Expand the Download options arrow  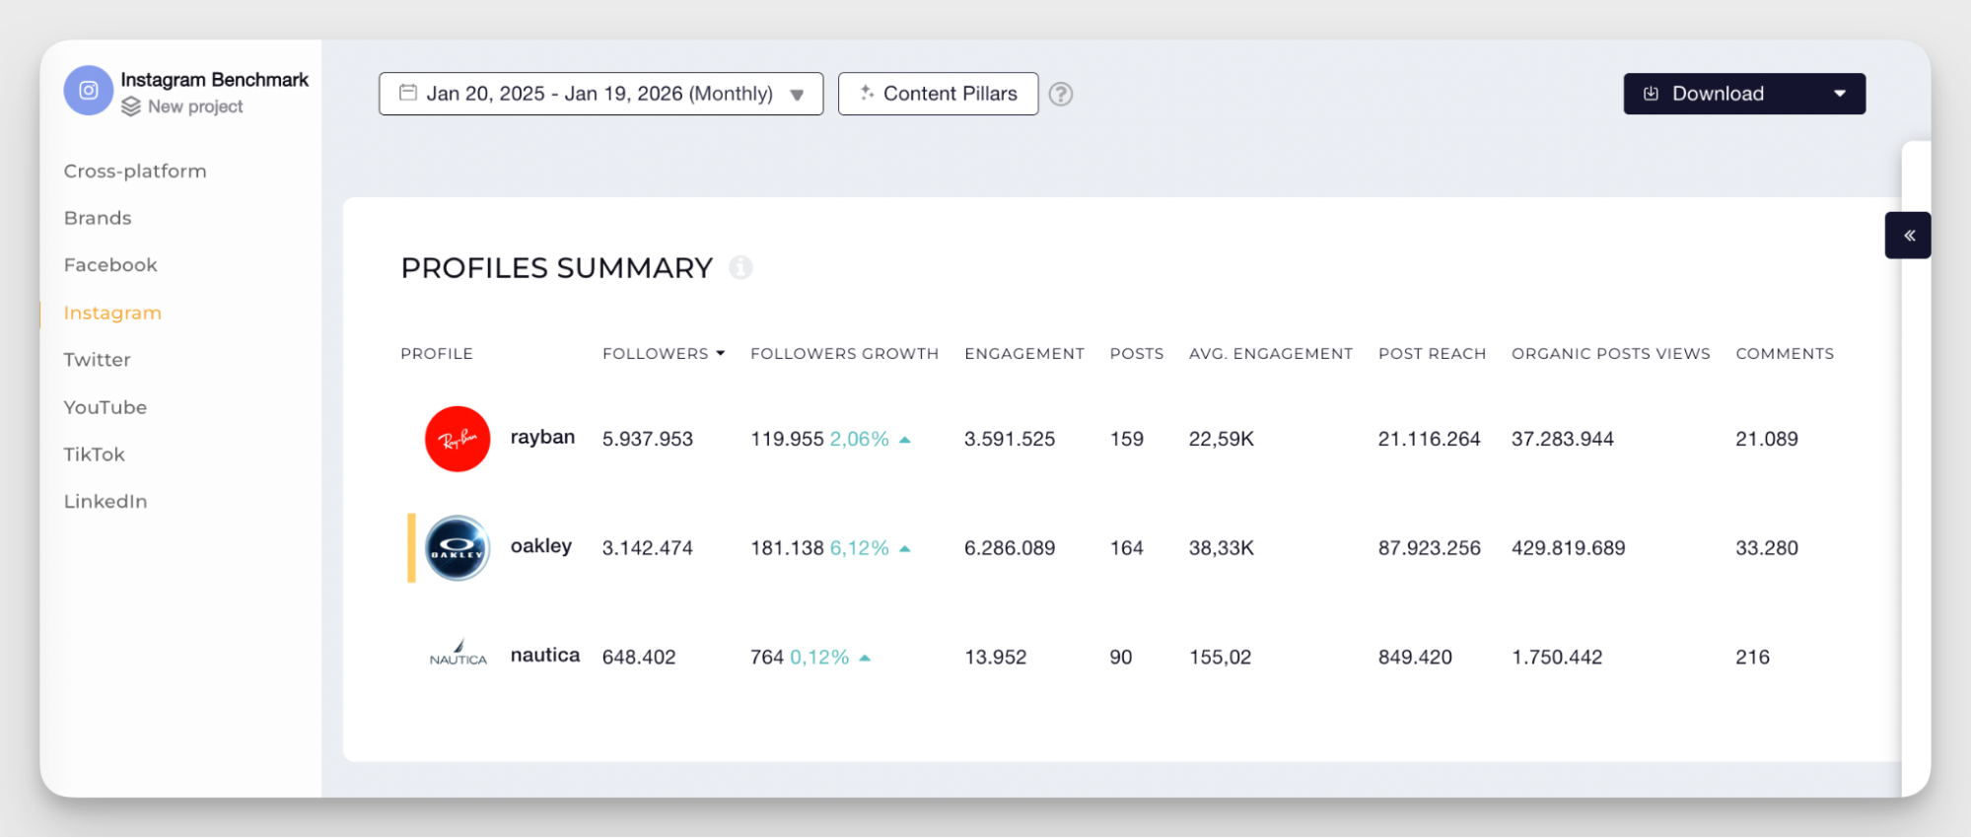pyautogui.click(x=1839, y=94)
